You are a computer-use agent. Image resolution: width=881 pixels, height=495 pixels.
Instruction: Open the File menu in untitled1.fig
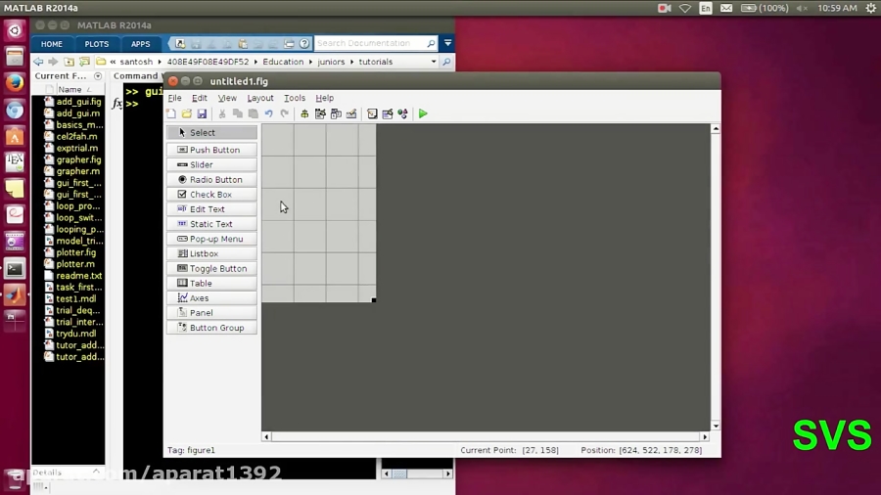(175, 98)
